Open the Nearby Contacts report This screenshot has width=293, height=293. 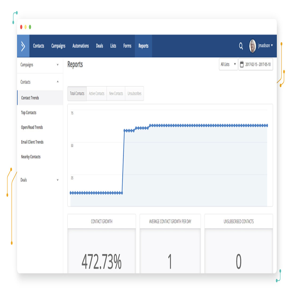click(31, 157)
